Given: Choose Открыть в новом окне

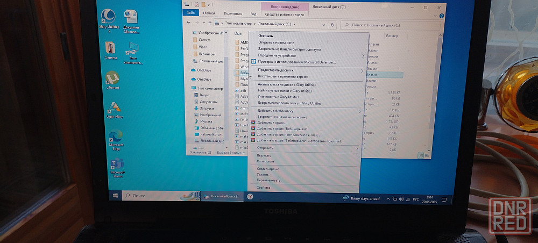Looking at the screenshot, I should [x=276, y=42].
